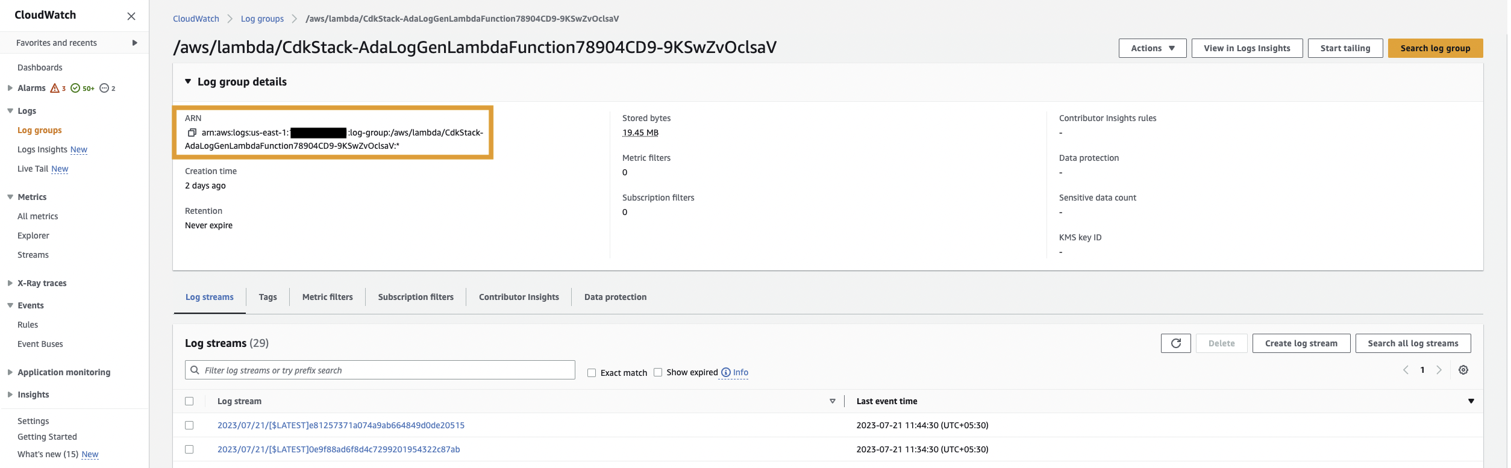Click CloudWatch breadcrumb link
This screenshot has height=468, width=1511.
pos(196,19)
